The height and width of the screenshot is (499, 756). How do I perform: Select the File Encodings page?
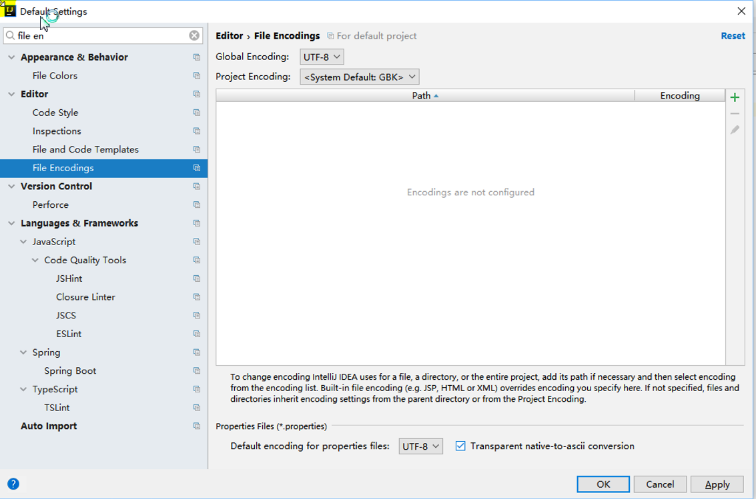tap(63, 168)
